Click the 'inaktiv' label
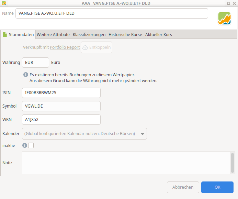This screenshot has width=238, height=199. coord(9,145)
